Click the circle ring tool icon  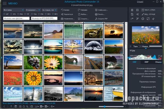click(x=143, y=19)
